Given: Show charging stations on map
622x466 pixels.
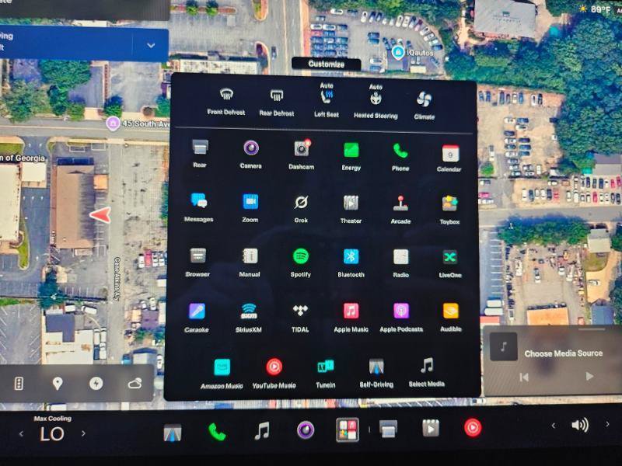Looking at the screenshot, I should click(x=96, y=383).
